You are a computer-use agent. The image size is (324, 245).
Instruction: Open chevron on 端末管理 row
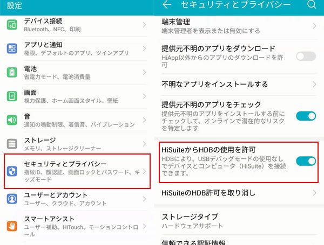314,26
